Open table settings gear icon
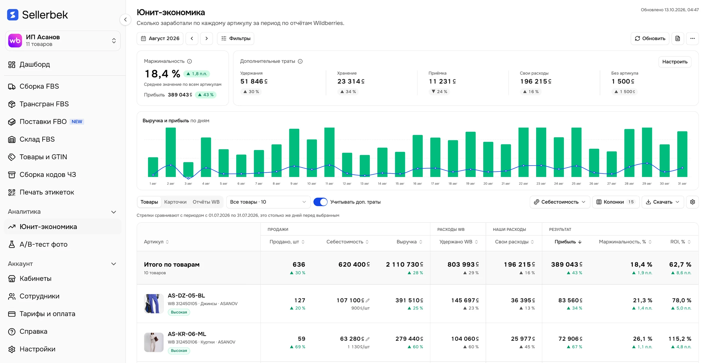This screenshot has width=710, height=363. pos(693,202)
